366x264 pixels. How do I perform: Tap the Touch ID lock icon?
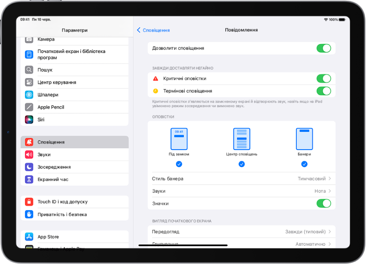[x=29, y=201]
